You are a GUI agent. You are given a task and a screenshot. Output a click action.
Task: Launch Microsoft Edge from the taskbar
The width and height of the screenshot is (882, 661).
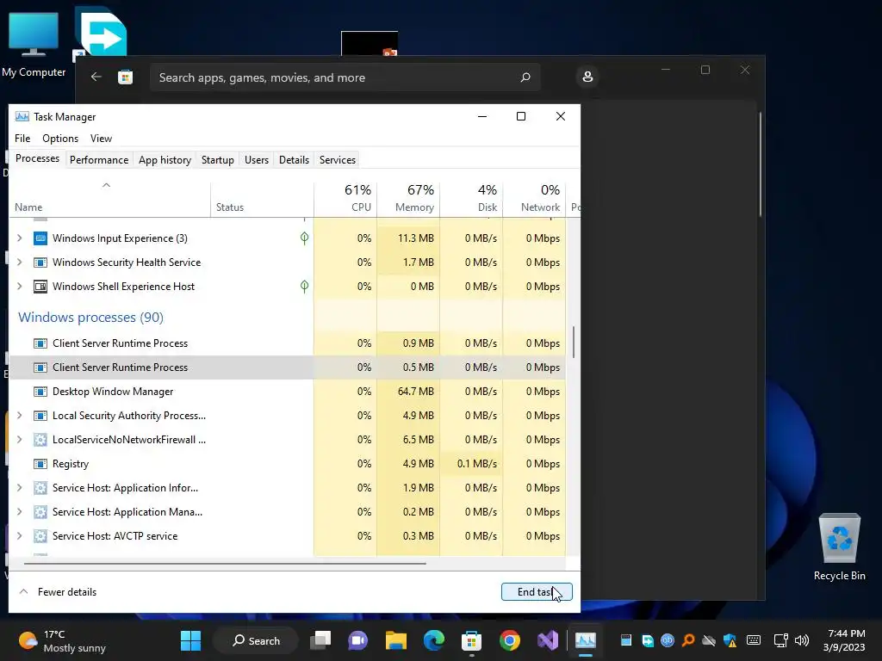(x=434, y=640)
